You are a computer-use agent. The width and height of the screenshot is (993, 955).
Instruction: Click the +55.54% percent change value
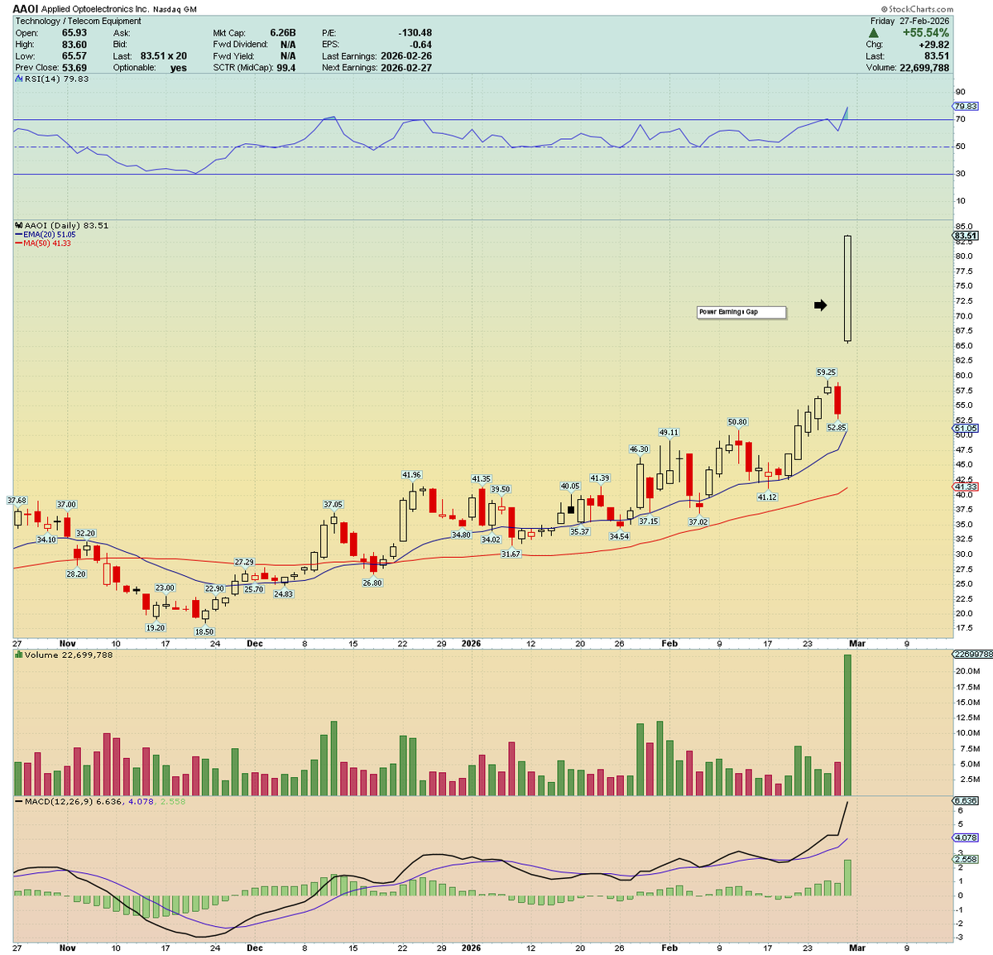(x=926, y=33)
